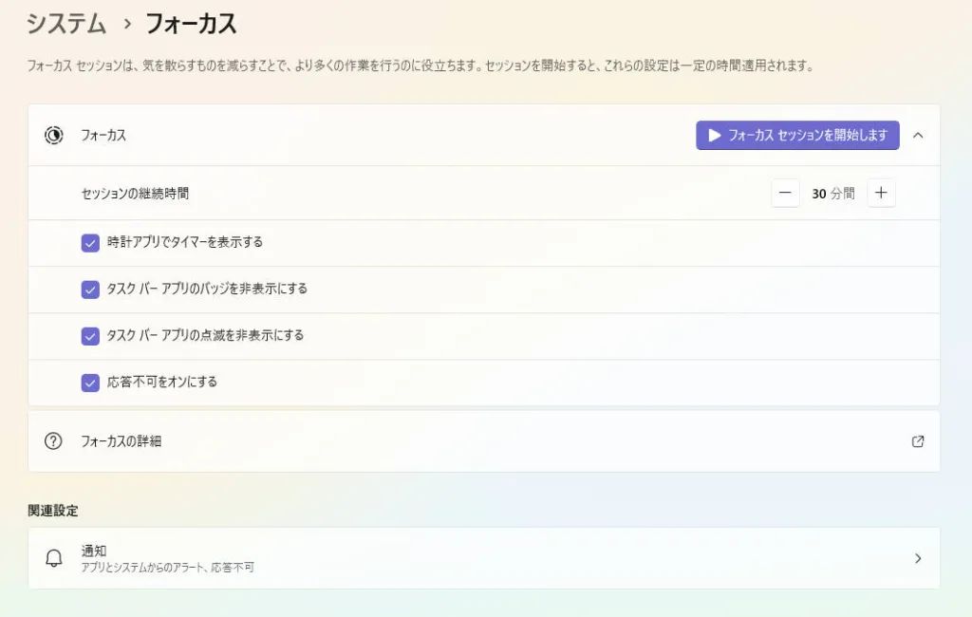
Task: Click the play icon inside the start session button
Action: tap(714, 136)
